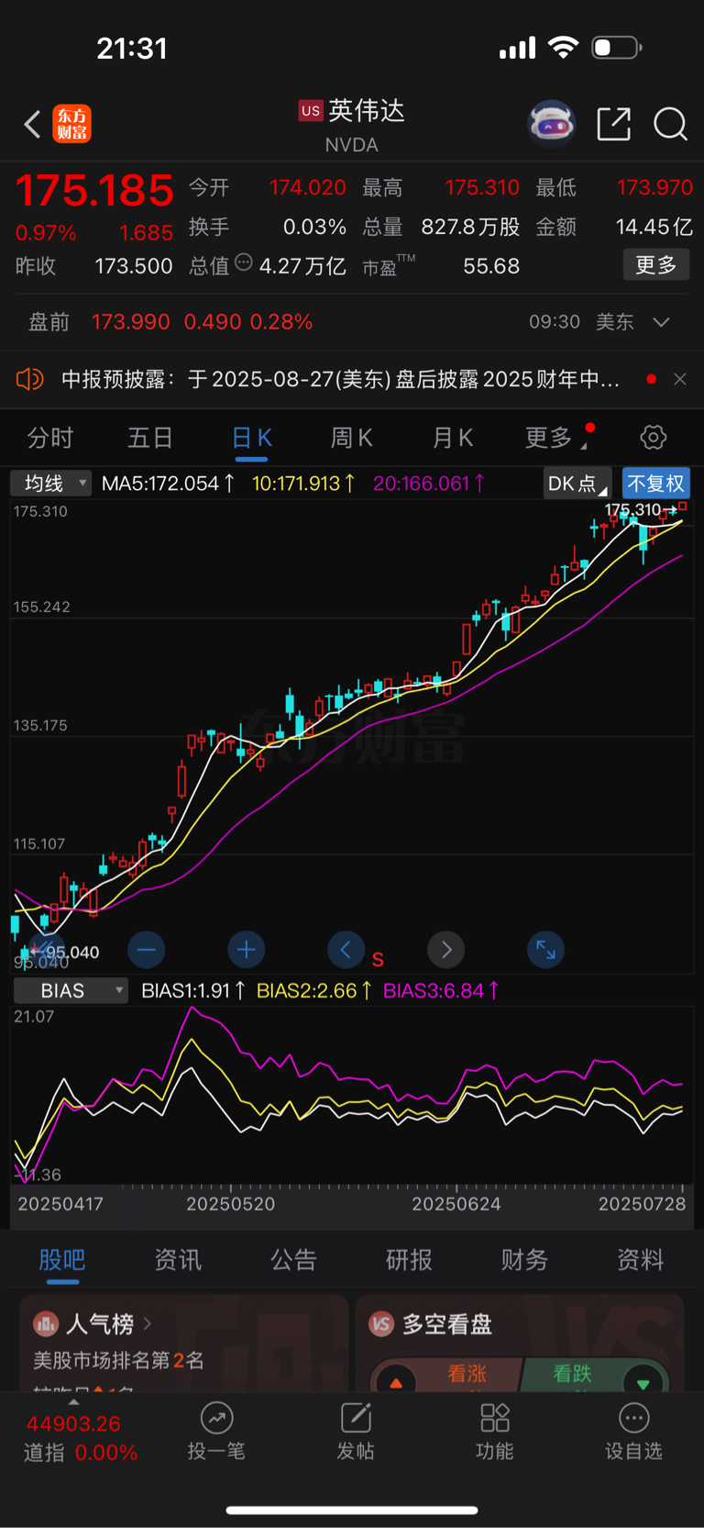Dismiss the 中报预披露 notice
Viewport: 704px width, 1528px height.
click(x=680, y=378)
